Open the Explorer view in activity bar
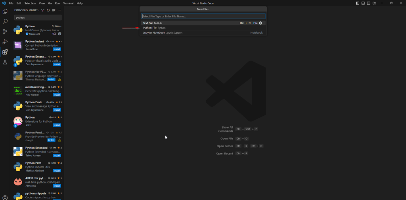The height and width of the screenshot is (200, 406). tap(5, 11)
